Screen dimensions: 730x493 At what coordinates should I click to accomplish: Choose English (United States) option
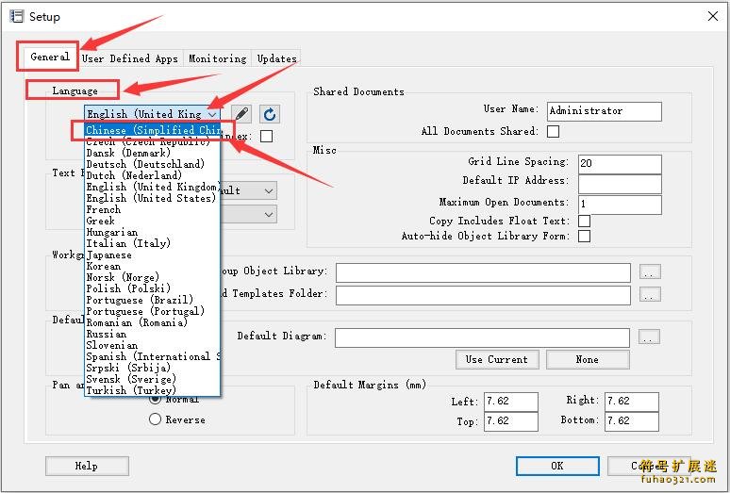pos(152,198)
